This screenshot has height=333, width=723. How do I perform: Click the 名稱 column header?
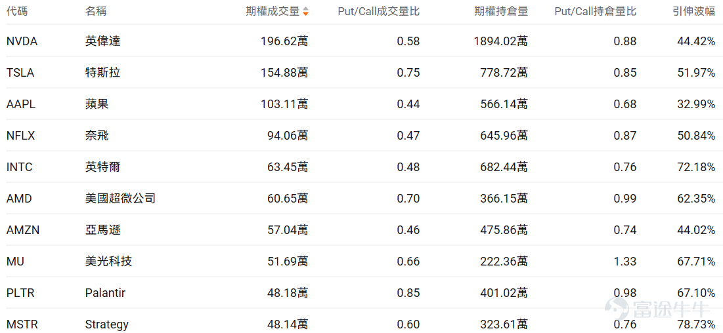(x=95, y=12)
